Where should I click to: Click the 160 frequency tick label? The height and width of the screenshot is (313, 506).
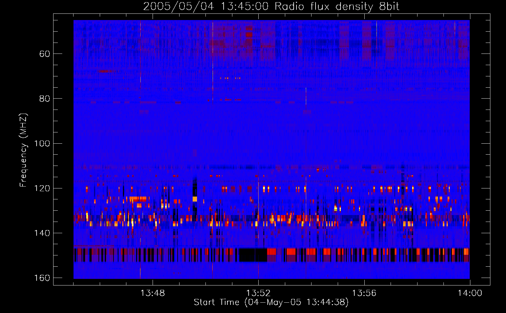(x=42, y=278)
